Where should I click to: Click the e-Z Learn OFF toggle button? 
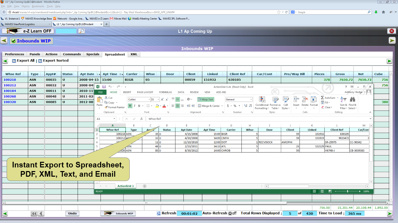(28, 31)
